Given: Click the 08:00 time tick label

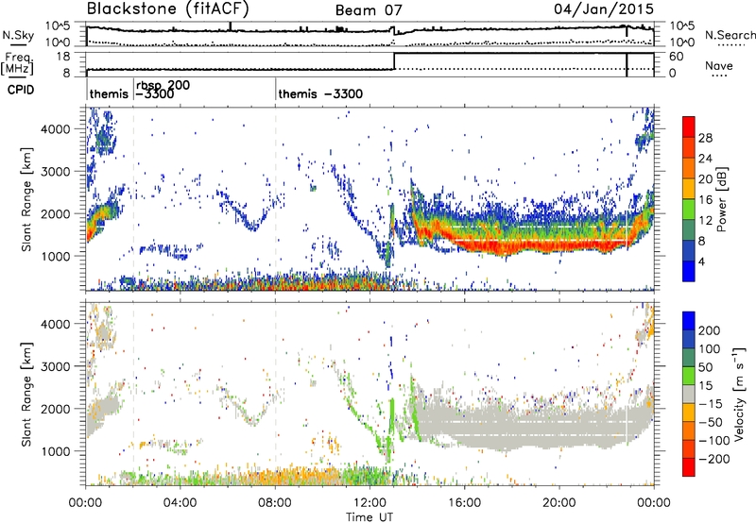Looking at the screenshot, I should 275,503.
